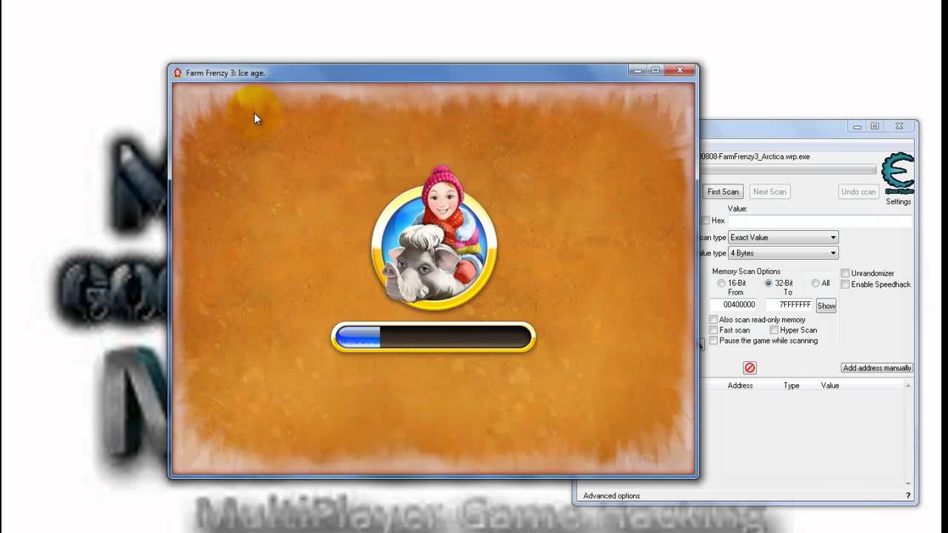This screenshot has height=533, width=948.
Task: Check Also scan read-only memory
Action: tap(713, 320)
